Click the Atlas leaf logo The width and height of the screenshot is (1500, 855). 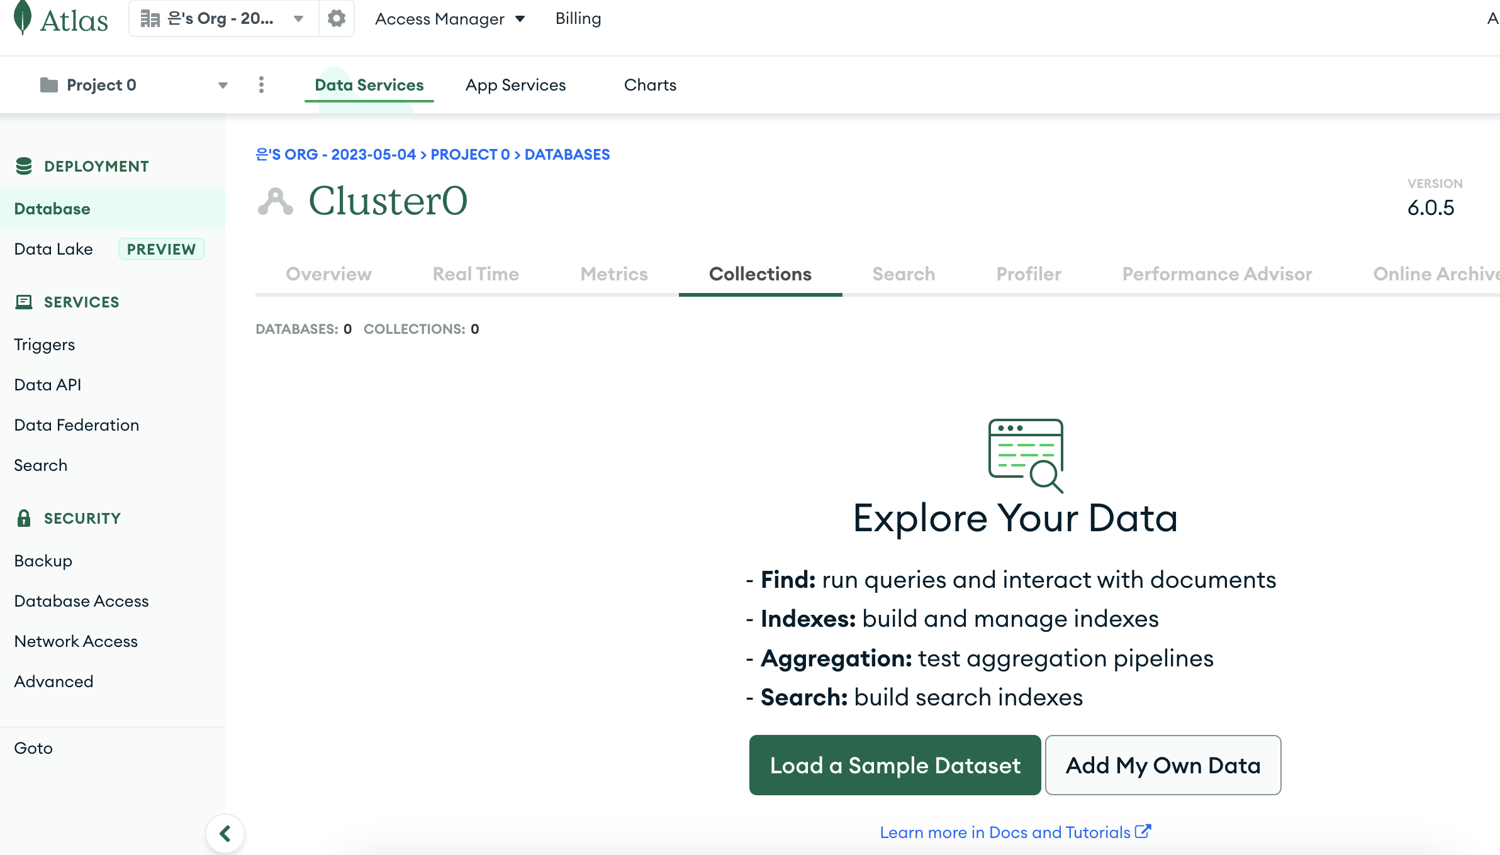point(23,18)
